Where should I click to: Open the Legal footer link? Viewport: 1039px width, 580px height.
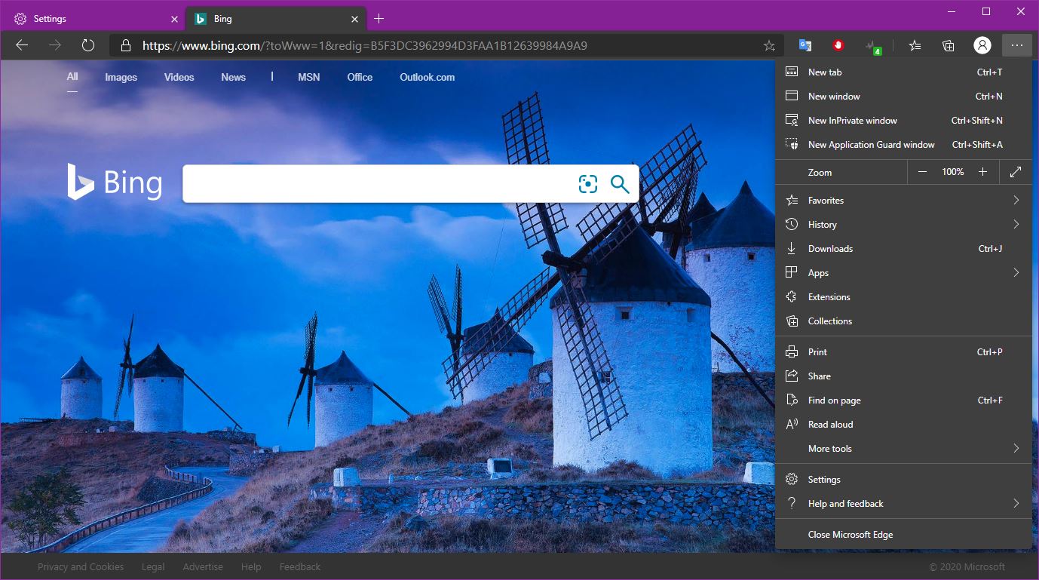(x=153, y=566)
